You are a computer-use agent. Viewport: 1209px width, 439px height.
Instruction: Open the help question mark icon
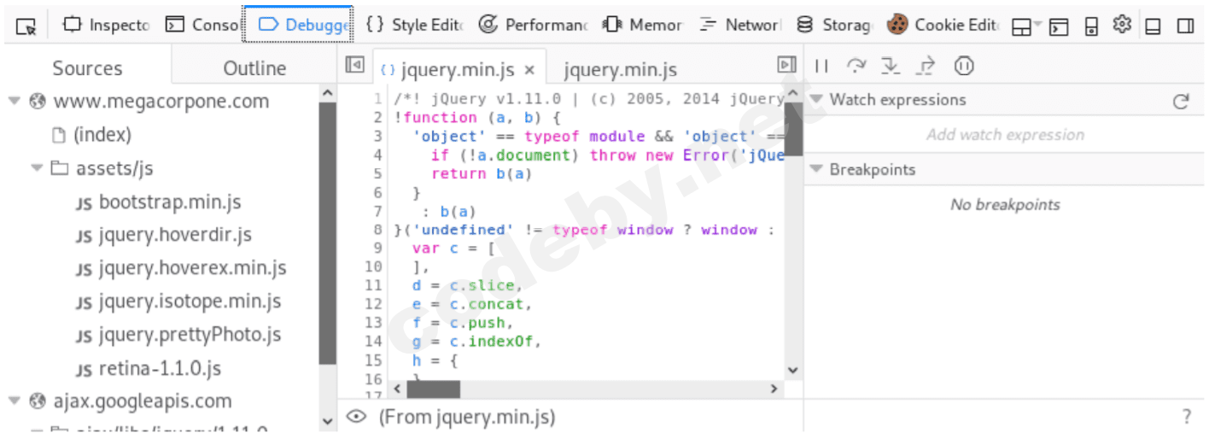[1186, 417]
